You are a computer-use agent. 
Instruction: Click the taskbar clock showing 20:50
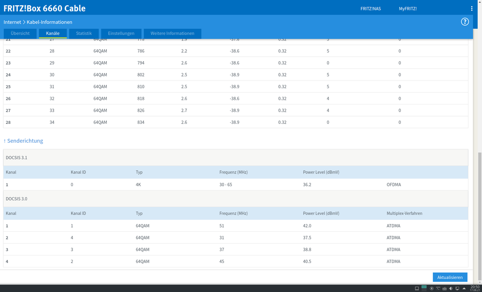point(474,288)
